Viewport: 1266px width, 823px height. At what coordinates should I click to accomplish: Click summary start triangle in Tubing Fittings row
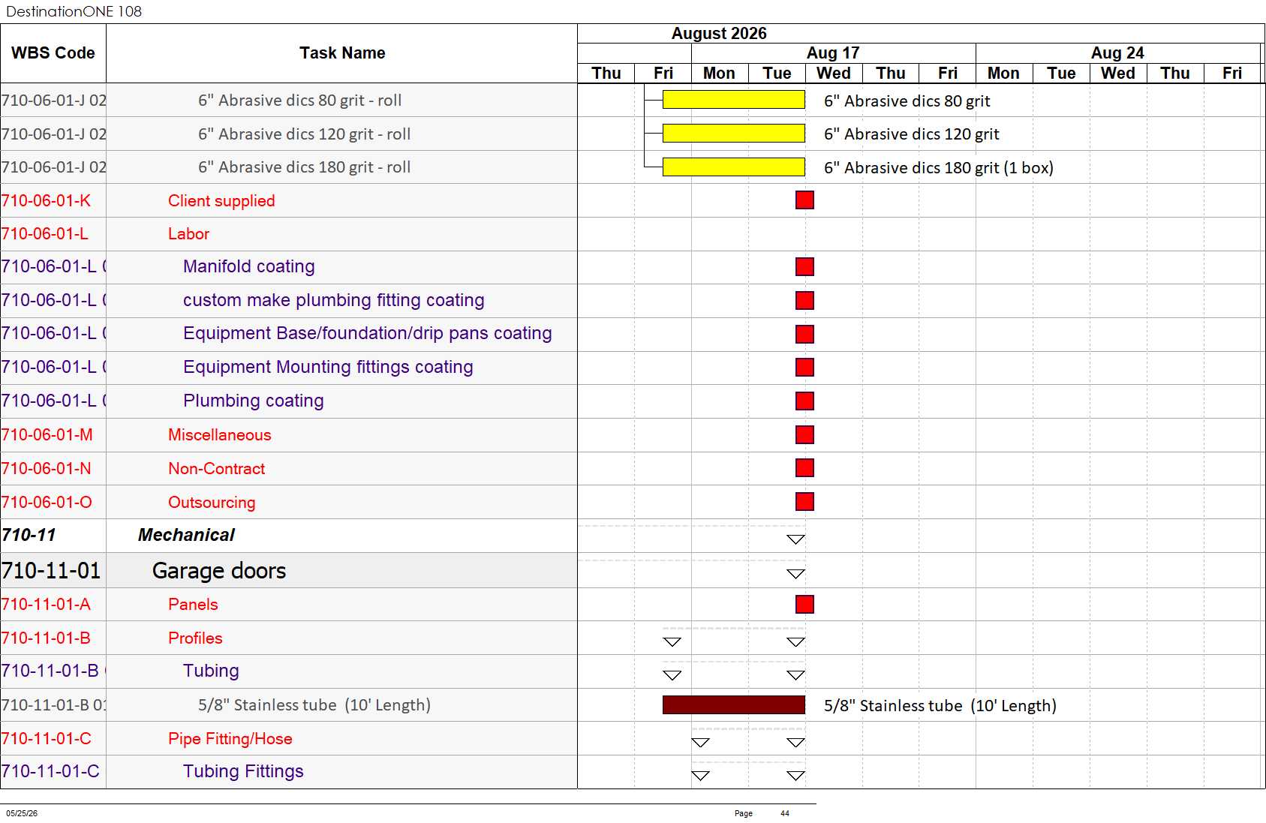700,776
